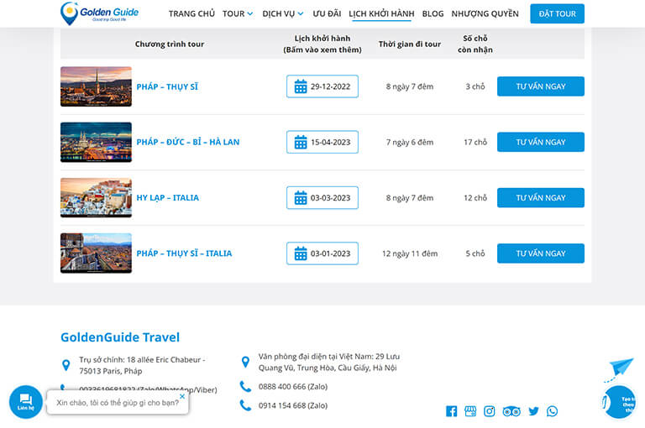This screenshot has width=645, height=428.
Task: Click the '5 chỗ' seats text
Action: coord(475,253)
